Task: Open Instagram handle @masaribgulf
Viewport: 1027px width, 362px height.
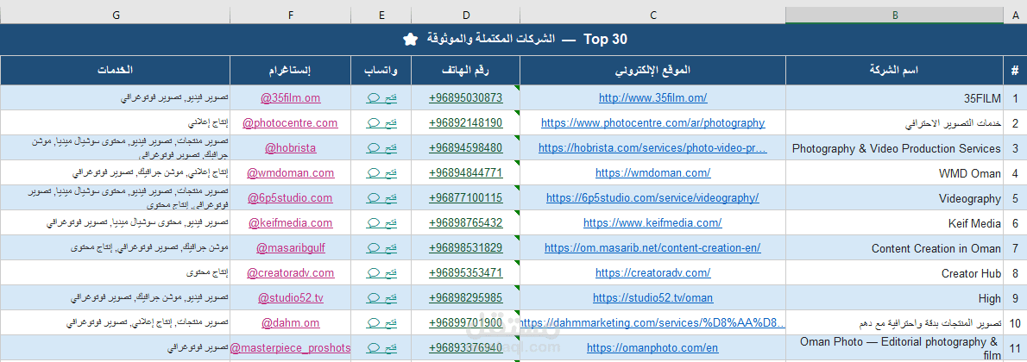Action: 290,247
